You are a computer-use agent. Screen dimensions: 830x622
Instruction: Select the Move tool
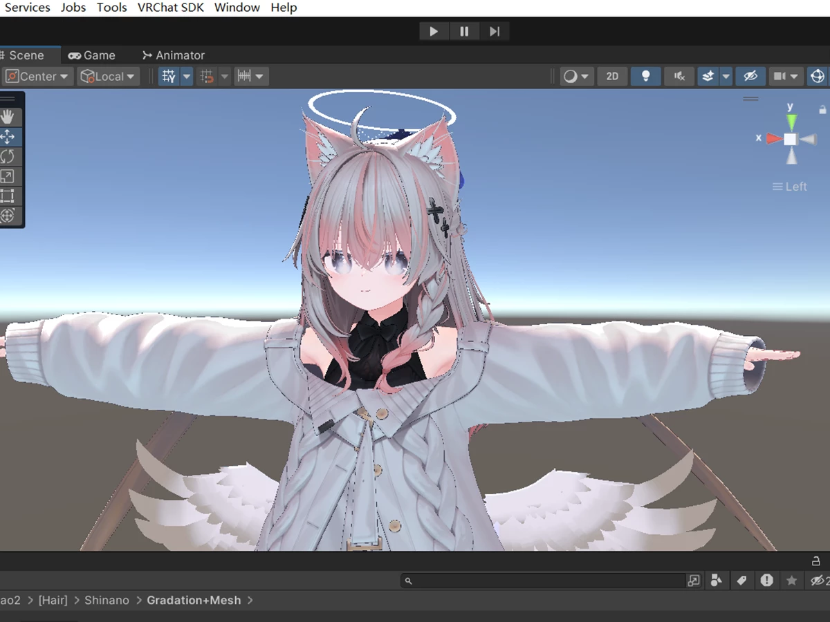coord(8,137)
